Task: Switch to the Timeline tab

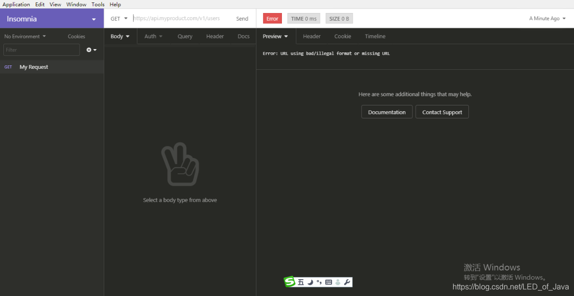Action: point(375,36)
